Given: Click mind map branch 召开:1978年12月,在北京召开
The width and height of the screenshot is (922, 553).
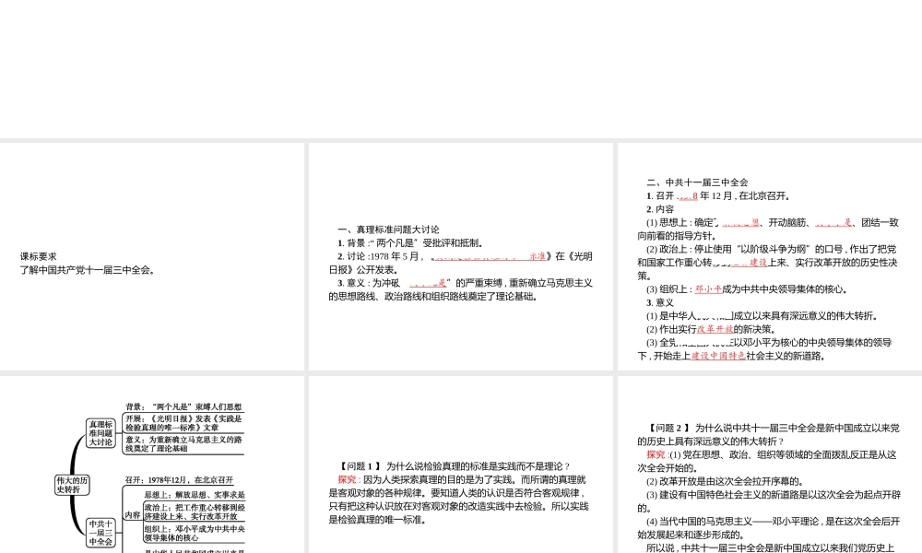Looking at the screenshot, I should tap(180, 480).
